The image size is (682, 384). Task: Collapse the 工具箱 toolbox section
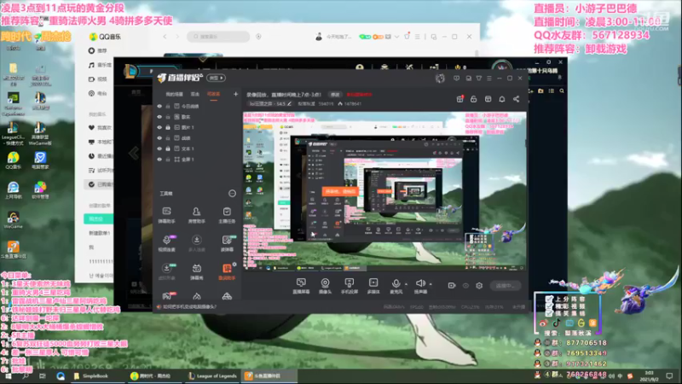[232, 194]
